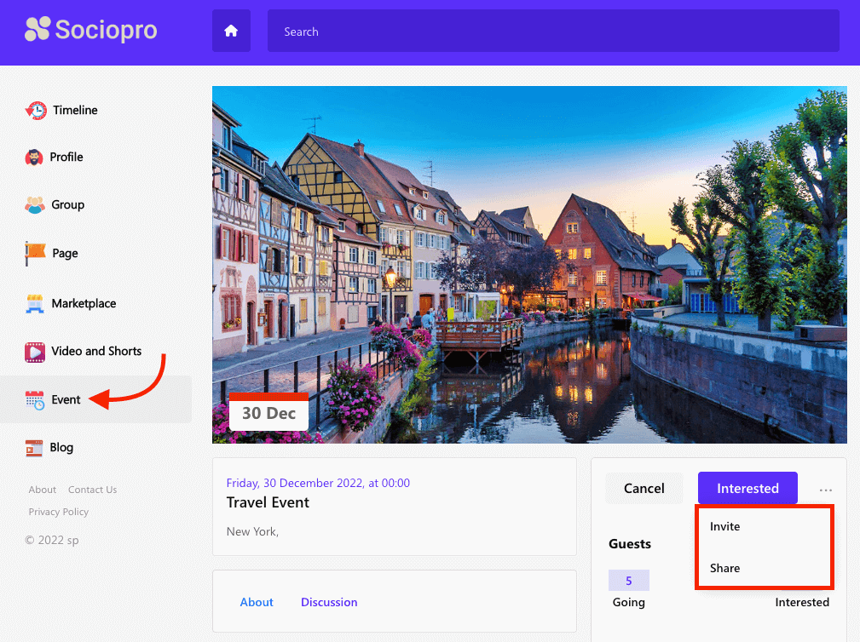Click the Going guests count badge

629,581
